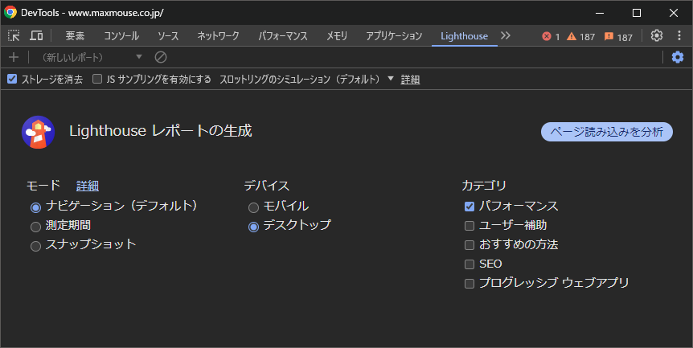Click the Lighthouse logo icon
693x348 pixels.
[x=38, y=132]
